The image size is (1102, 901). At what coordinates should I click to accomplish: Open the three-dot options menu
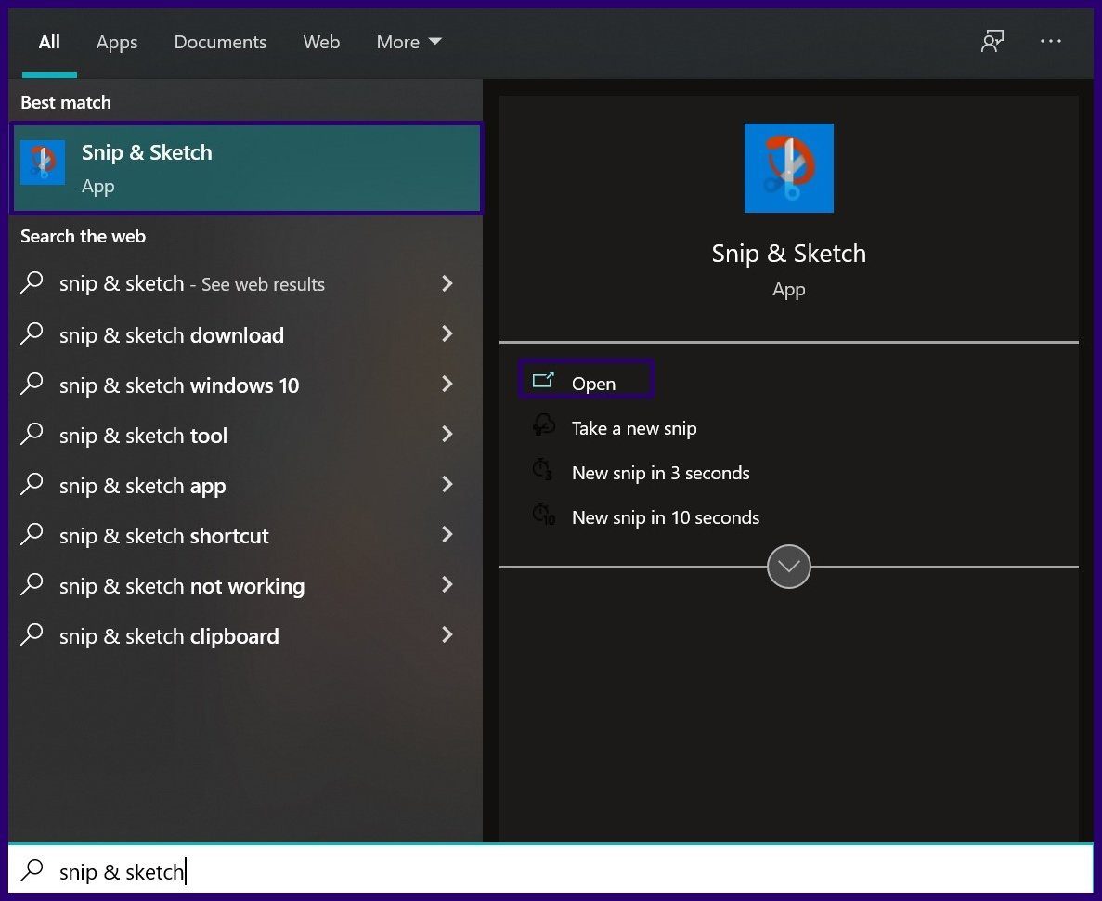point(1051,42)
